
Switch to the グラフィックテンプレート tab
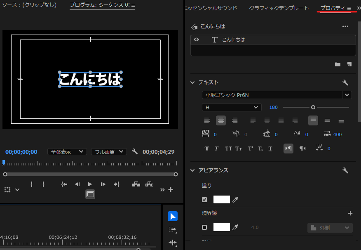tap(279, 8)
